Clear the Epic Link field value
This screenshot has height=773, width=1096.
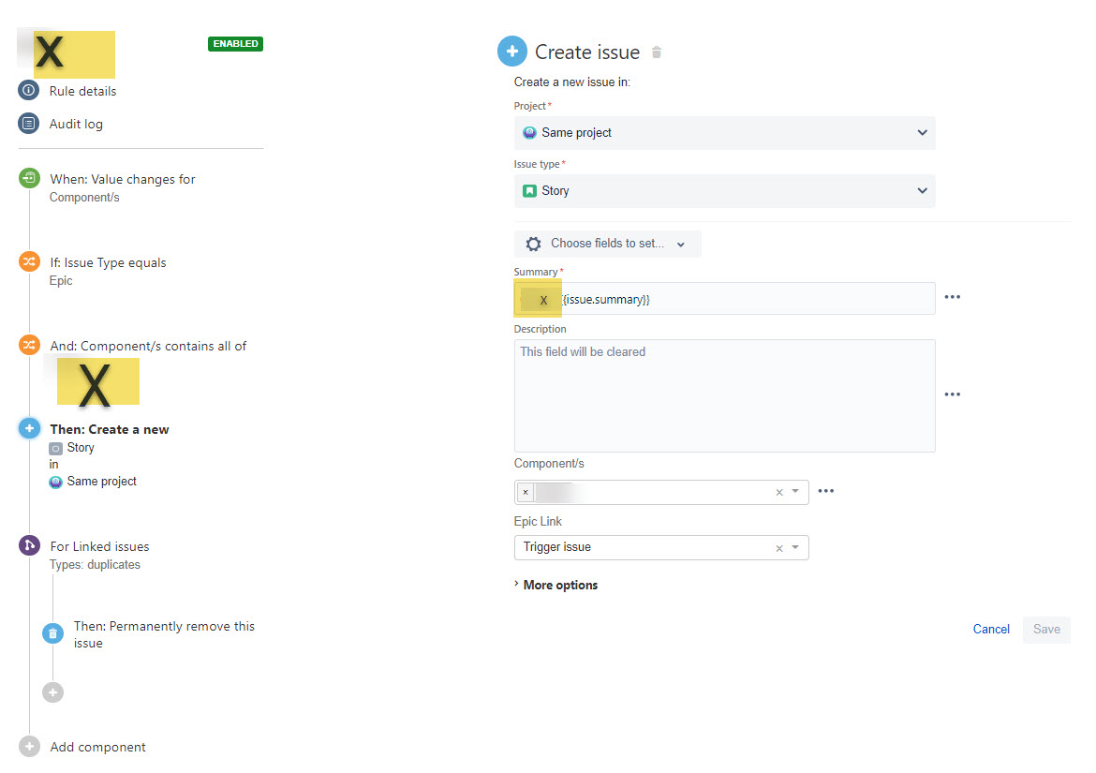(779, 548)
